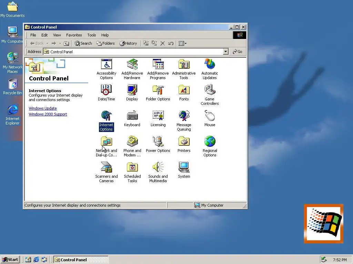The height and width of the screenshot is (264, 353).
Task: Select Scanners and Cameras icon
Action: coord(106,173)
